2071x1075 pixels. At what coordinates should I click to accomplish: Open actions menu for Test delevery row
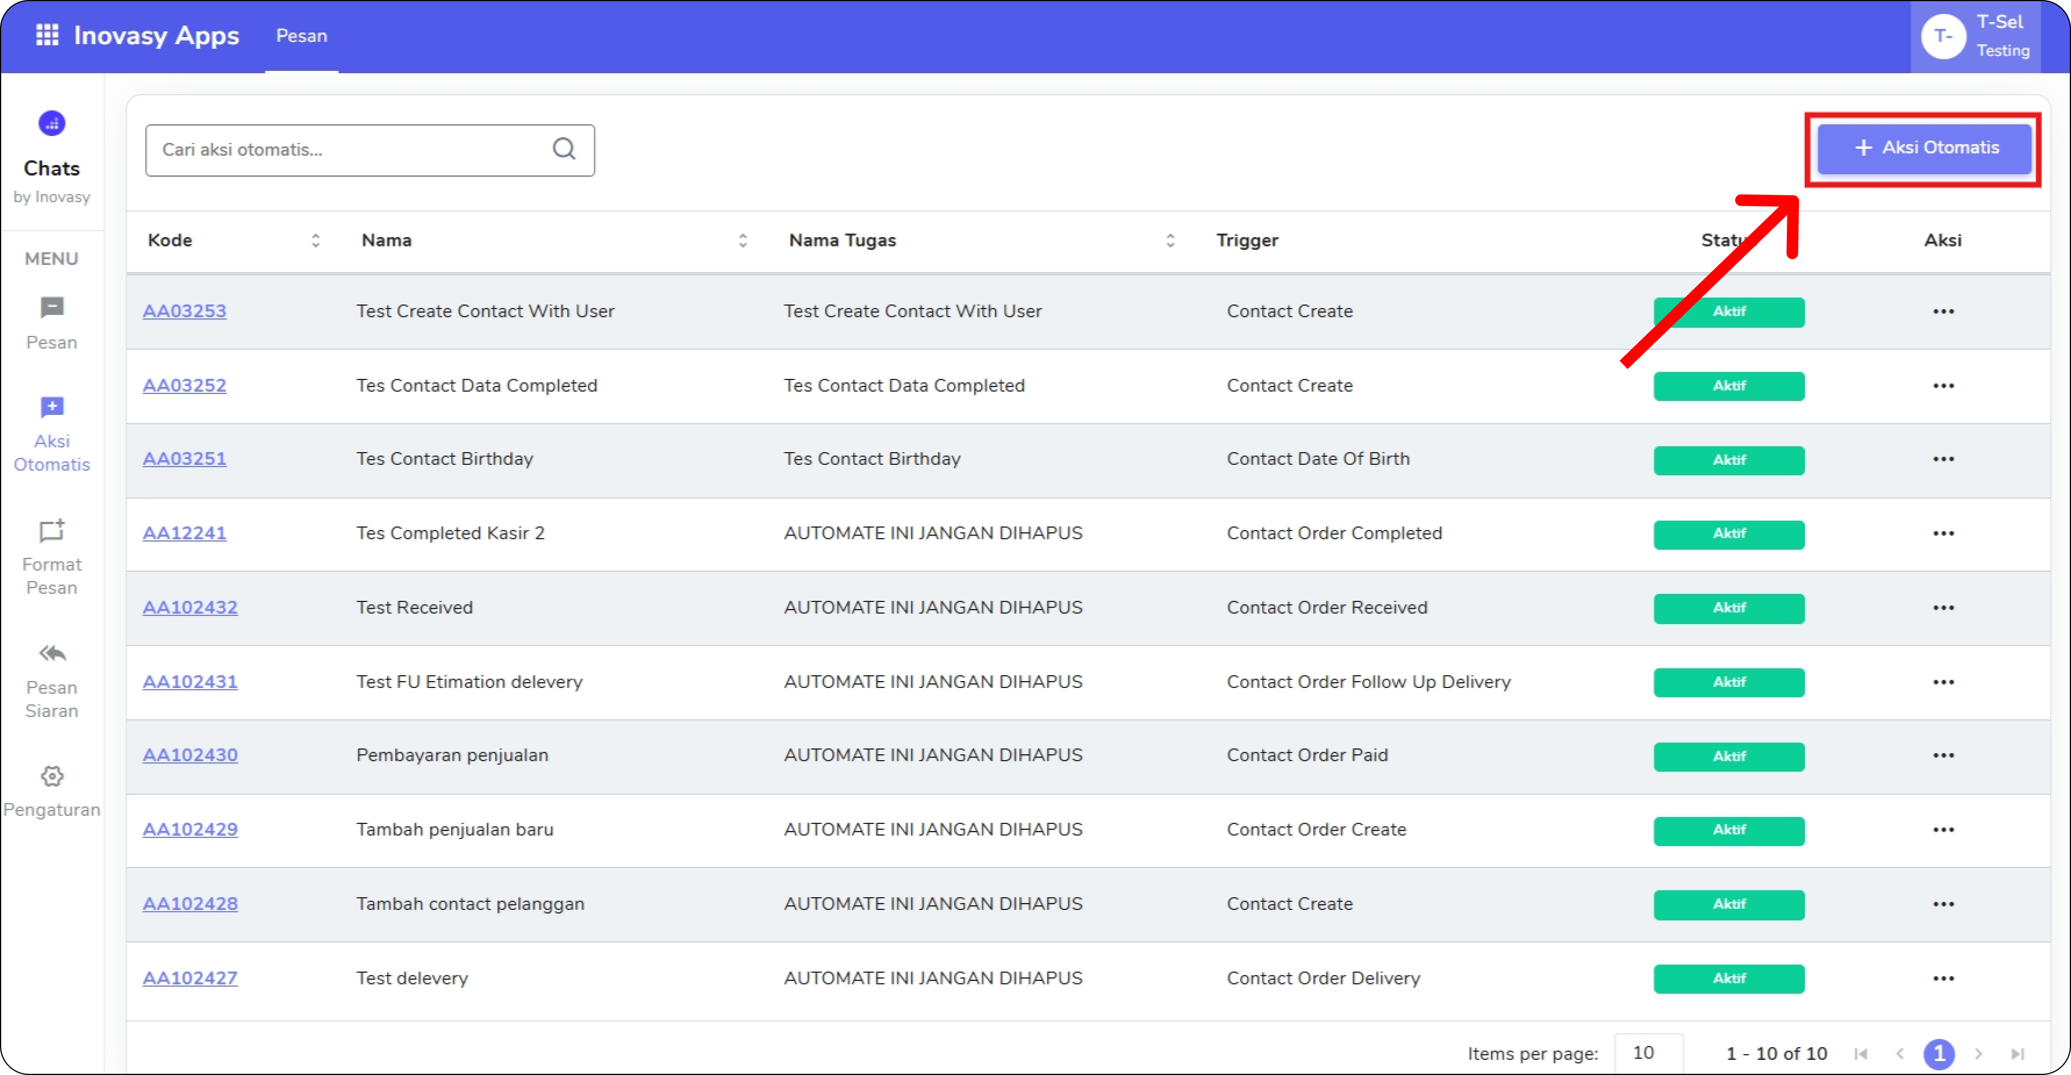pyautogui.click(x=1943, y=979)
